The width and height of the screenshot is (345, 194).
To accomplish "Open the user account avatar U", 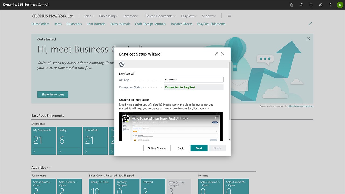I will tap(340, 5).
